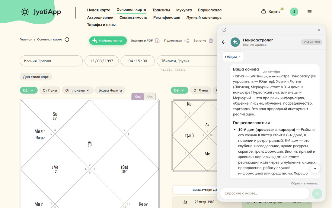
Task: Open the Общий topic dropdown
Action: pyautogui.click(x=233, y=57)
